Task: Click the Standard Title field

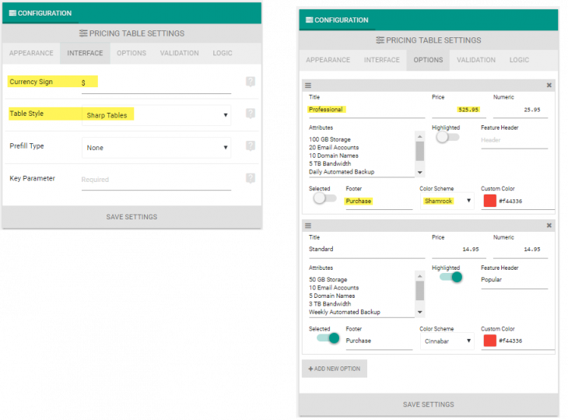Action: [x=366, y=250]
